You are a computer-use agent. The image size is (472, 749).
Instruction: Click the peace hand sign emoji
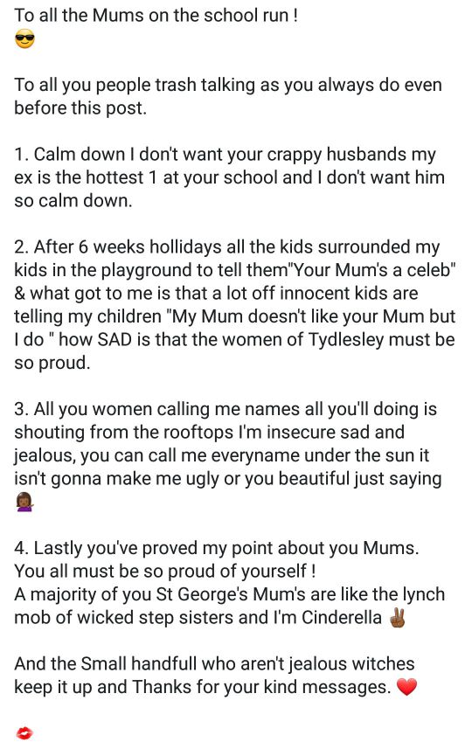398,617
